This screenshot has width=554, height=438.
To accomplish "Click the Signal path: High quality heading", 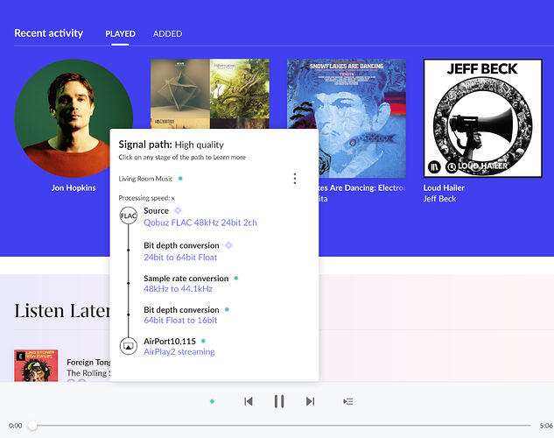I will point(171,145).
